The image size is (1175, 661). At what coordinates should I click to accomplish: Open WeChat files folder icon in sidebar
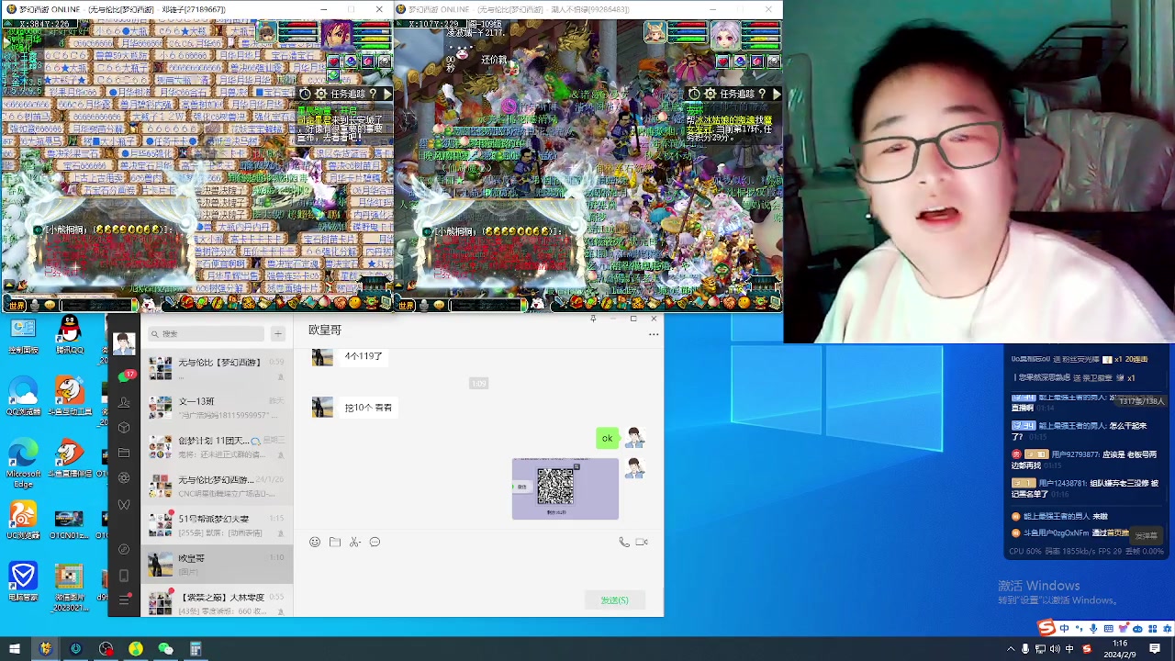point(124,453)
